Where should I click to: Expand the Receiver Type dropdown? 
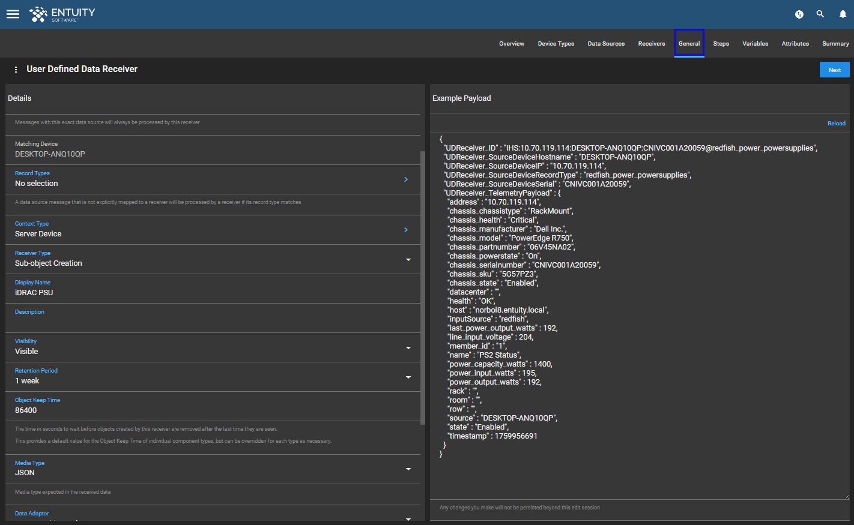pyautogui.click(x=408, y=260)
